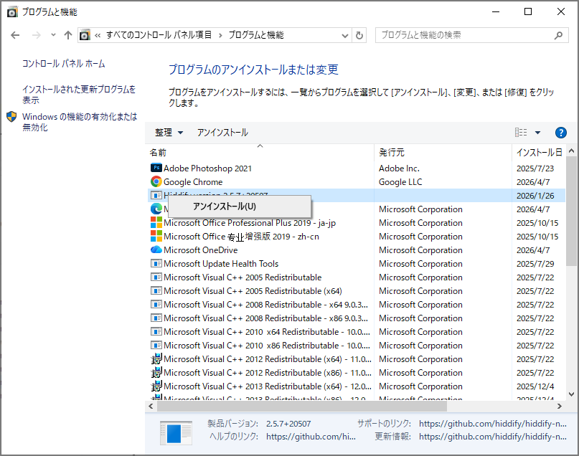Click the Microsoft Office zh-cn icon

pyautogui.click(x=156, y=236)
